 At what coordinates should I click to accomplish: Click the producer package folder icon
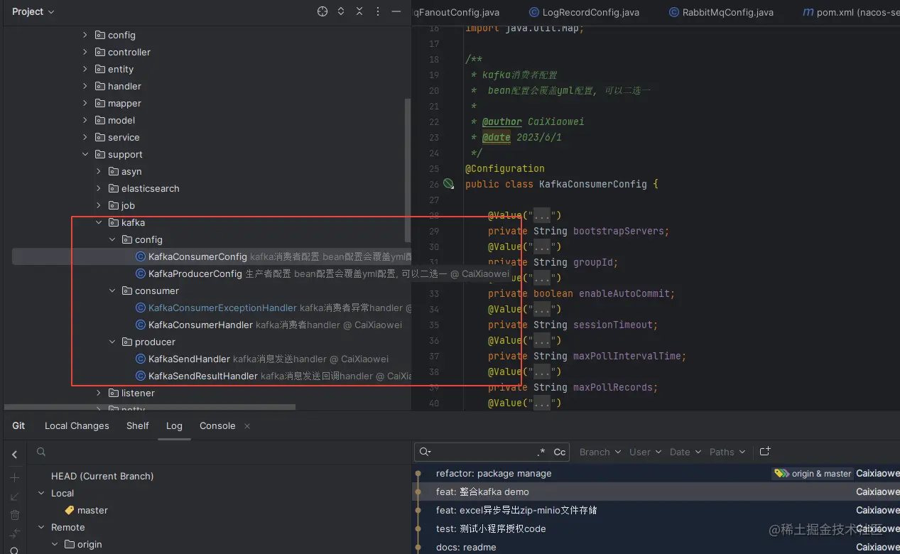[127, 342]
